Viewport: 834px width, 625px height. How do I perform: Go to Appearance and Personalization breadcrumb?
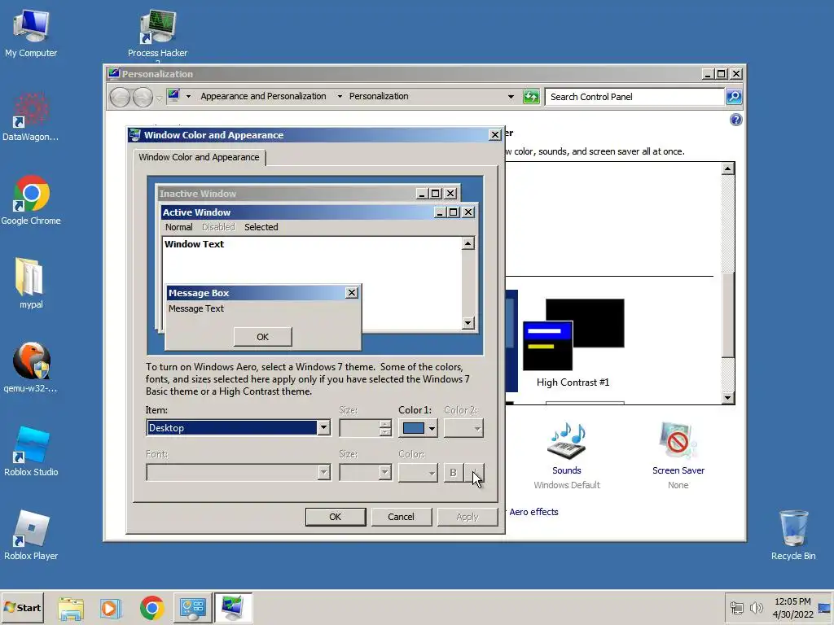(x=263, y=96)
